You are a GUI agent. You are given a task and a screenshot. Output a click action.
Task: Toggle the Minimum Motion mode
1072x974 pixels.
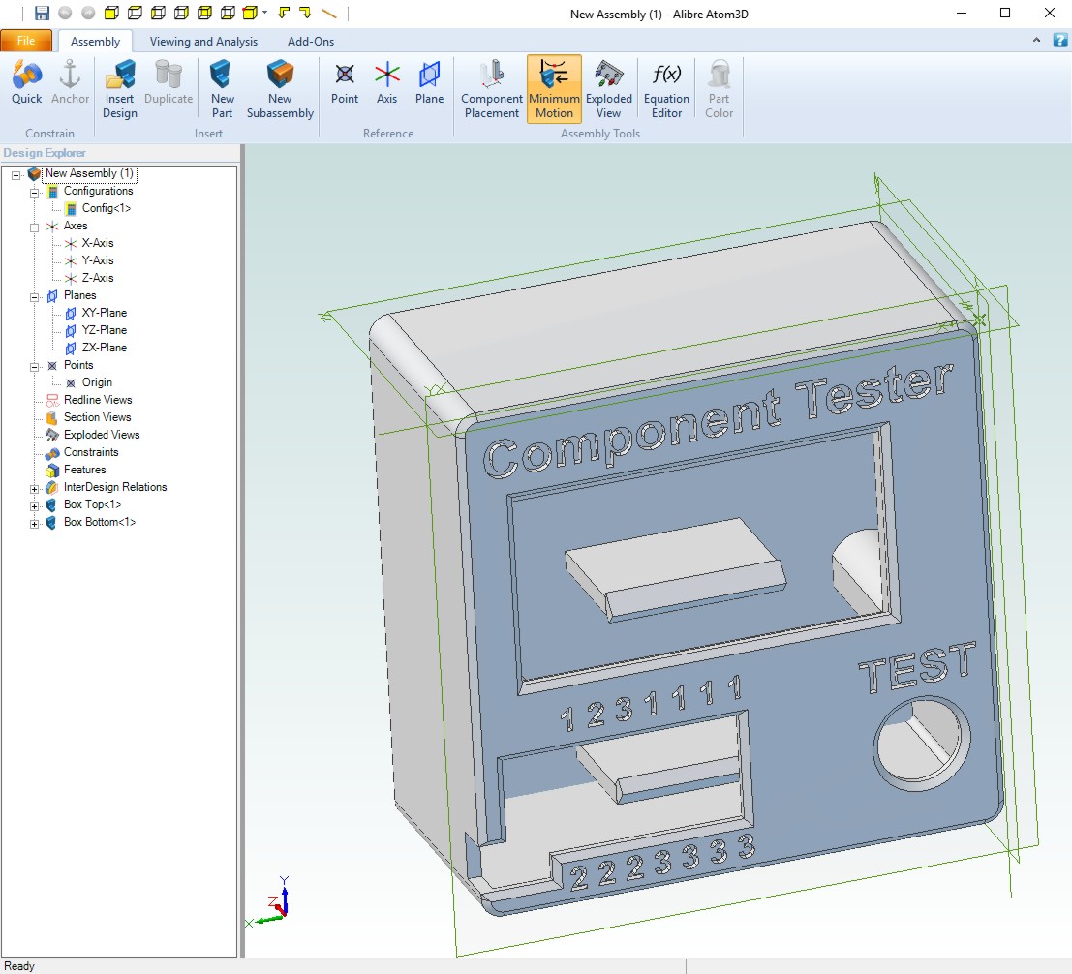coord(553,87)
